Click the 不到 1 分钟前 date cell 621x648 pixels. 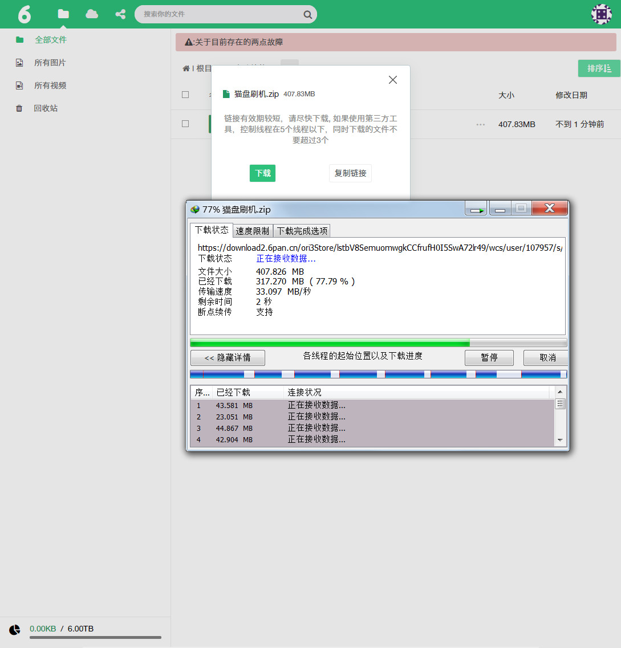coord(579,124)
